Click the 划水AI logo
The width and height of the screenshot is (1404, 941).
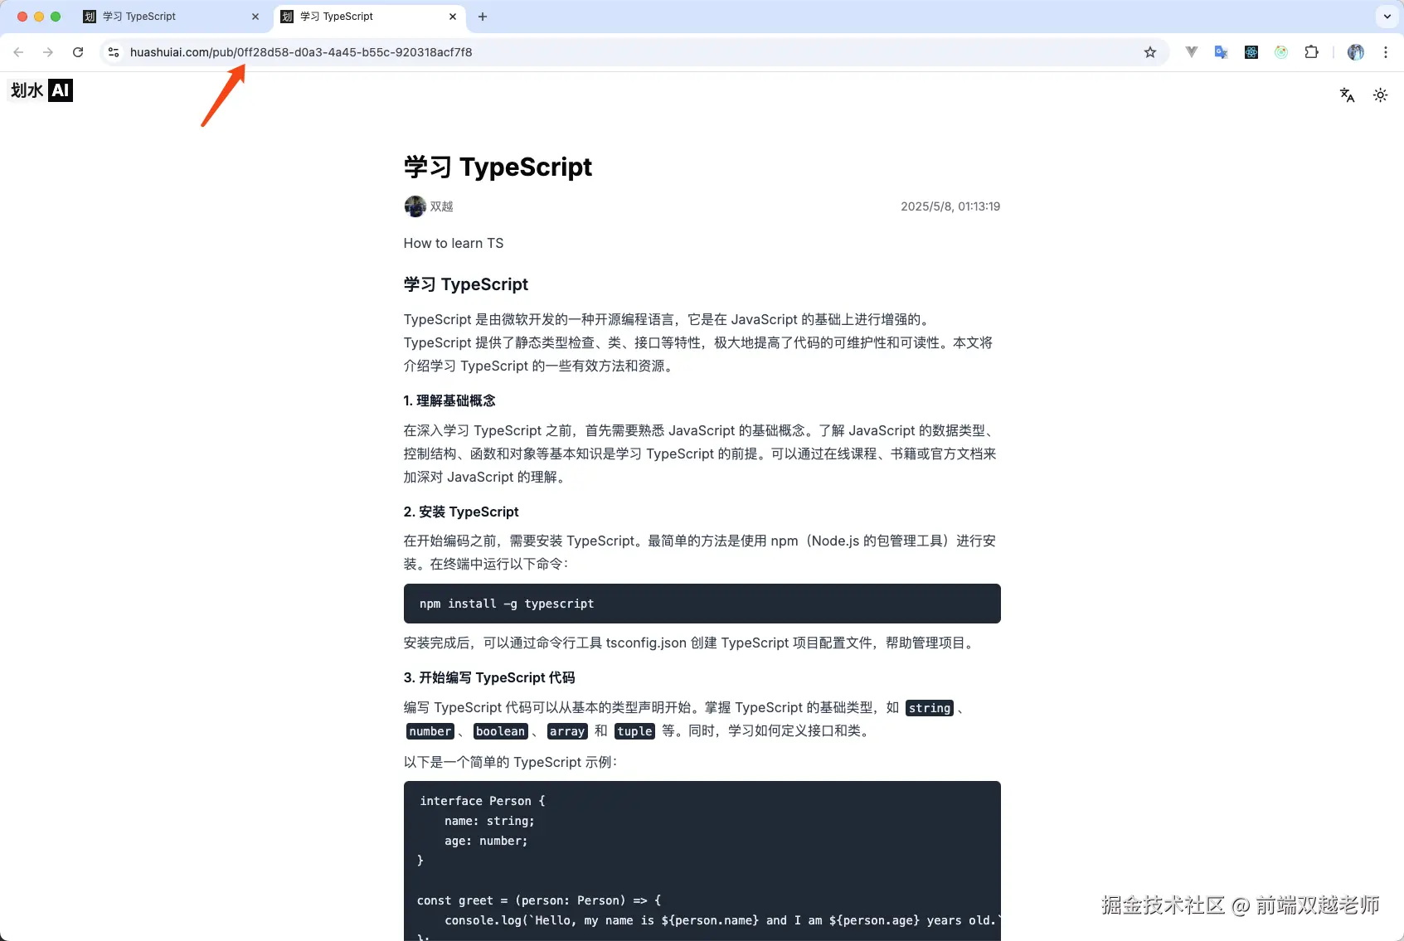click(39, 90)
